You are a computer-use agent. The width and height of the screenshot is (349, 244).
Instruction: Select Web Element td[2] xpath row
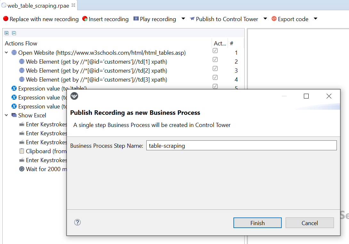pyautogui.click(x=96, y=70)
